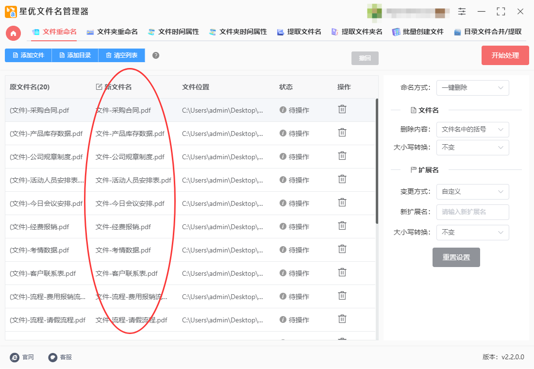Click the 添加文件 button
The width and height of the screenshot is (534, 369).
tap(28, 55)
